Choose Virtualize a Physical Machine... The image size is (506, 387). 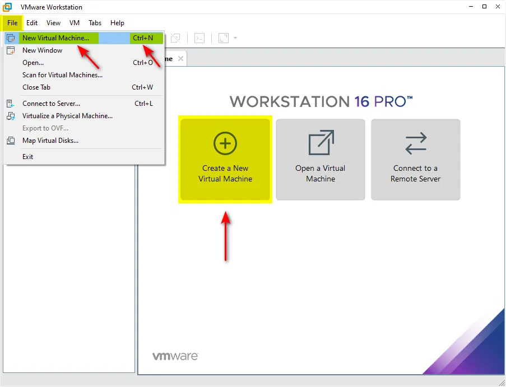84,116
